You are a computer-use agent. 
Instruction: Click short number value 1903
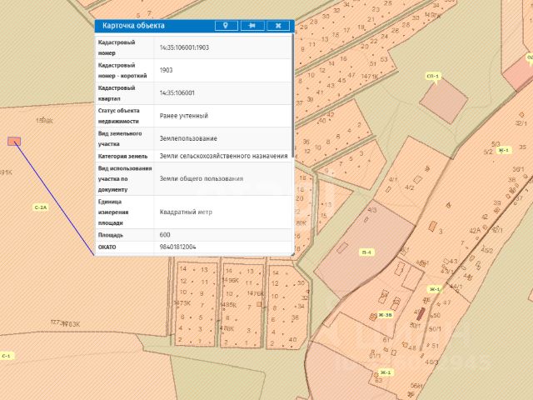click(167, 70)
